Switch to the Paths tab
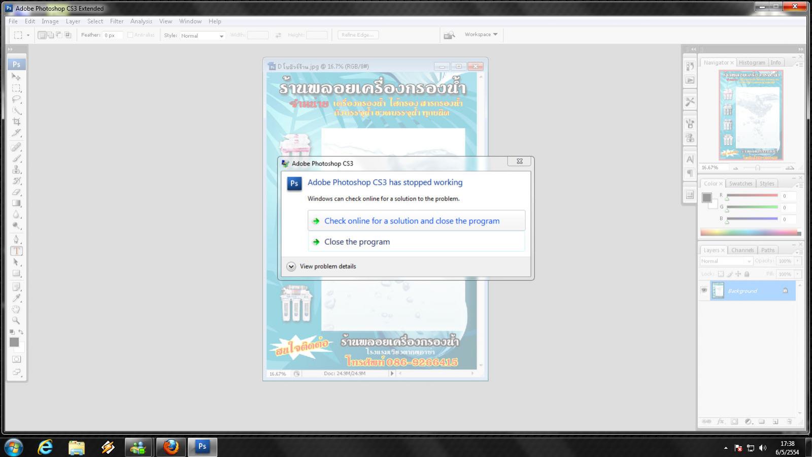 tap(768, 250)
